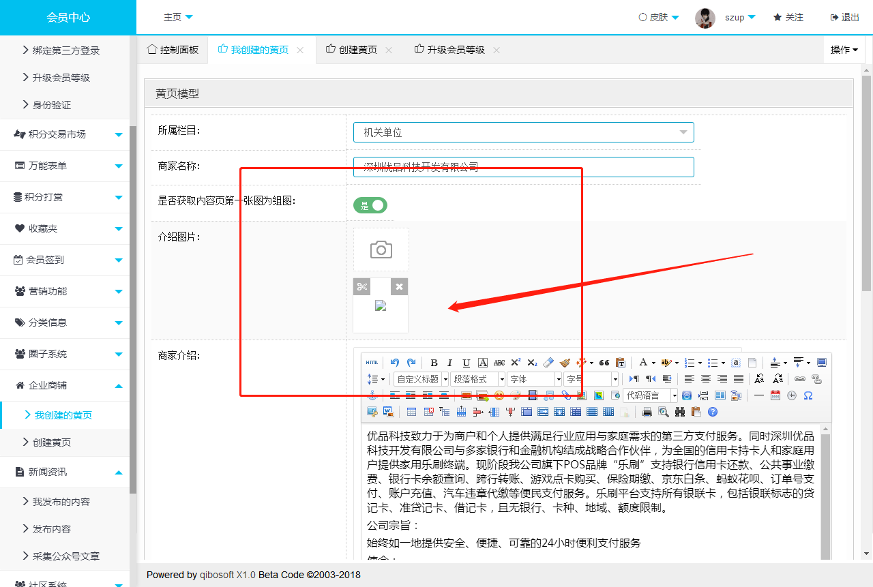Click the undo arrow in editor toolbar
Image resolution: width=873 pixels, height=587 pixels.
click(395, 363)
